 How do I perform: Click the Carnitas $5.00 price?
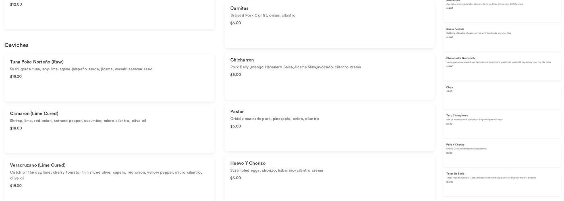[236, 23]
